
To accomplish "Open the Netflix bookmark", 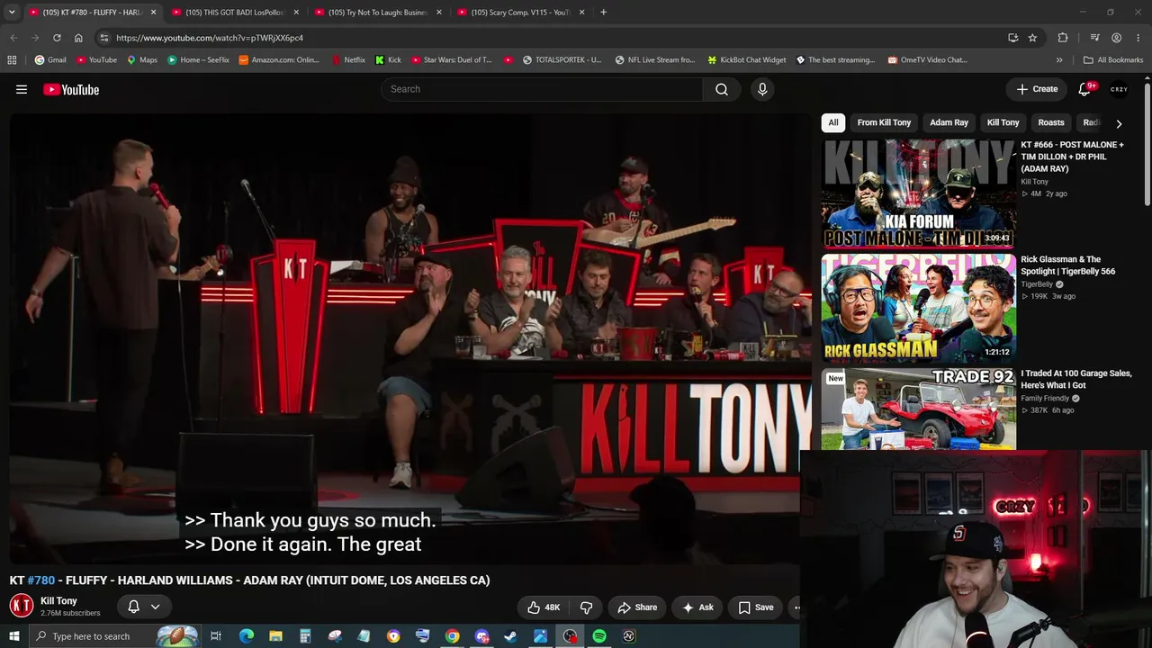I will [x=348, y=60].
